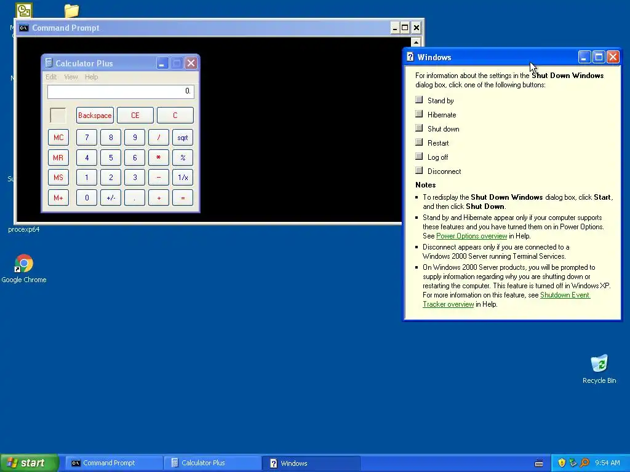Minimize the Calculator Plus window
Image resolution: width=630 pixels, height=472 pixels.
click(x=162, y=63)
